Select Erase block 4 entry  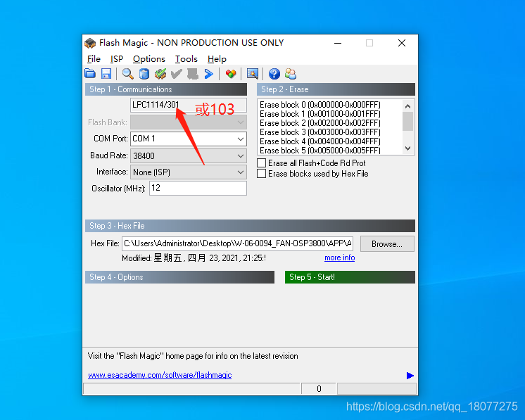coord(320,141)
